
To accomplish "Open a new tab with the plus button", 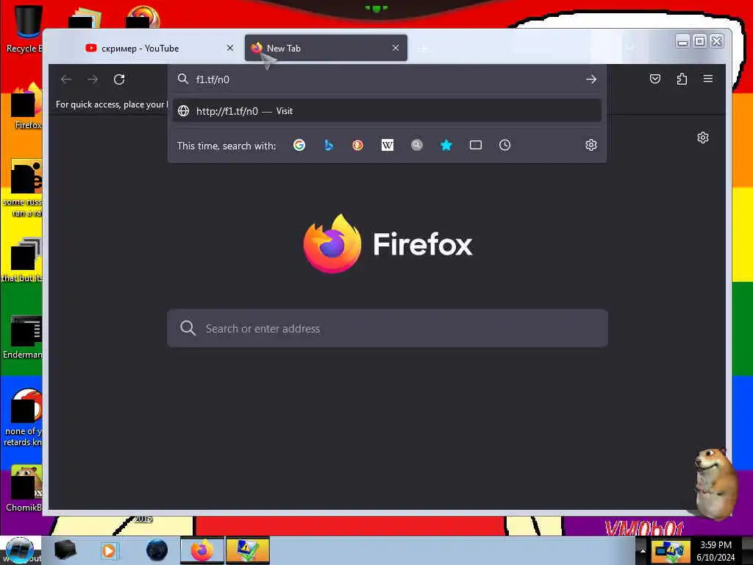I will (x=423, y=49).
